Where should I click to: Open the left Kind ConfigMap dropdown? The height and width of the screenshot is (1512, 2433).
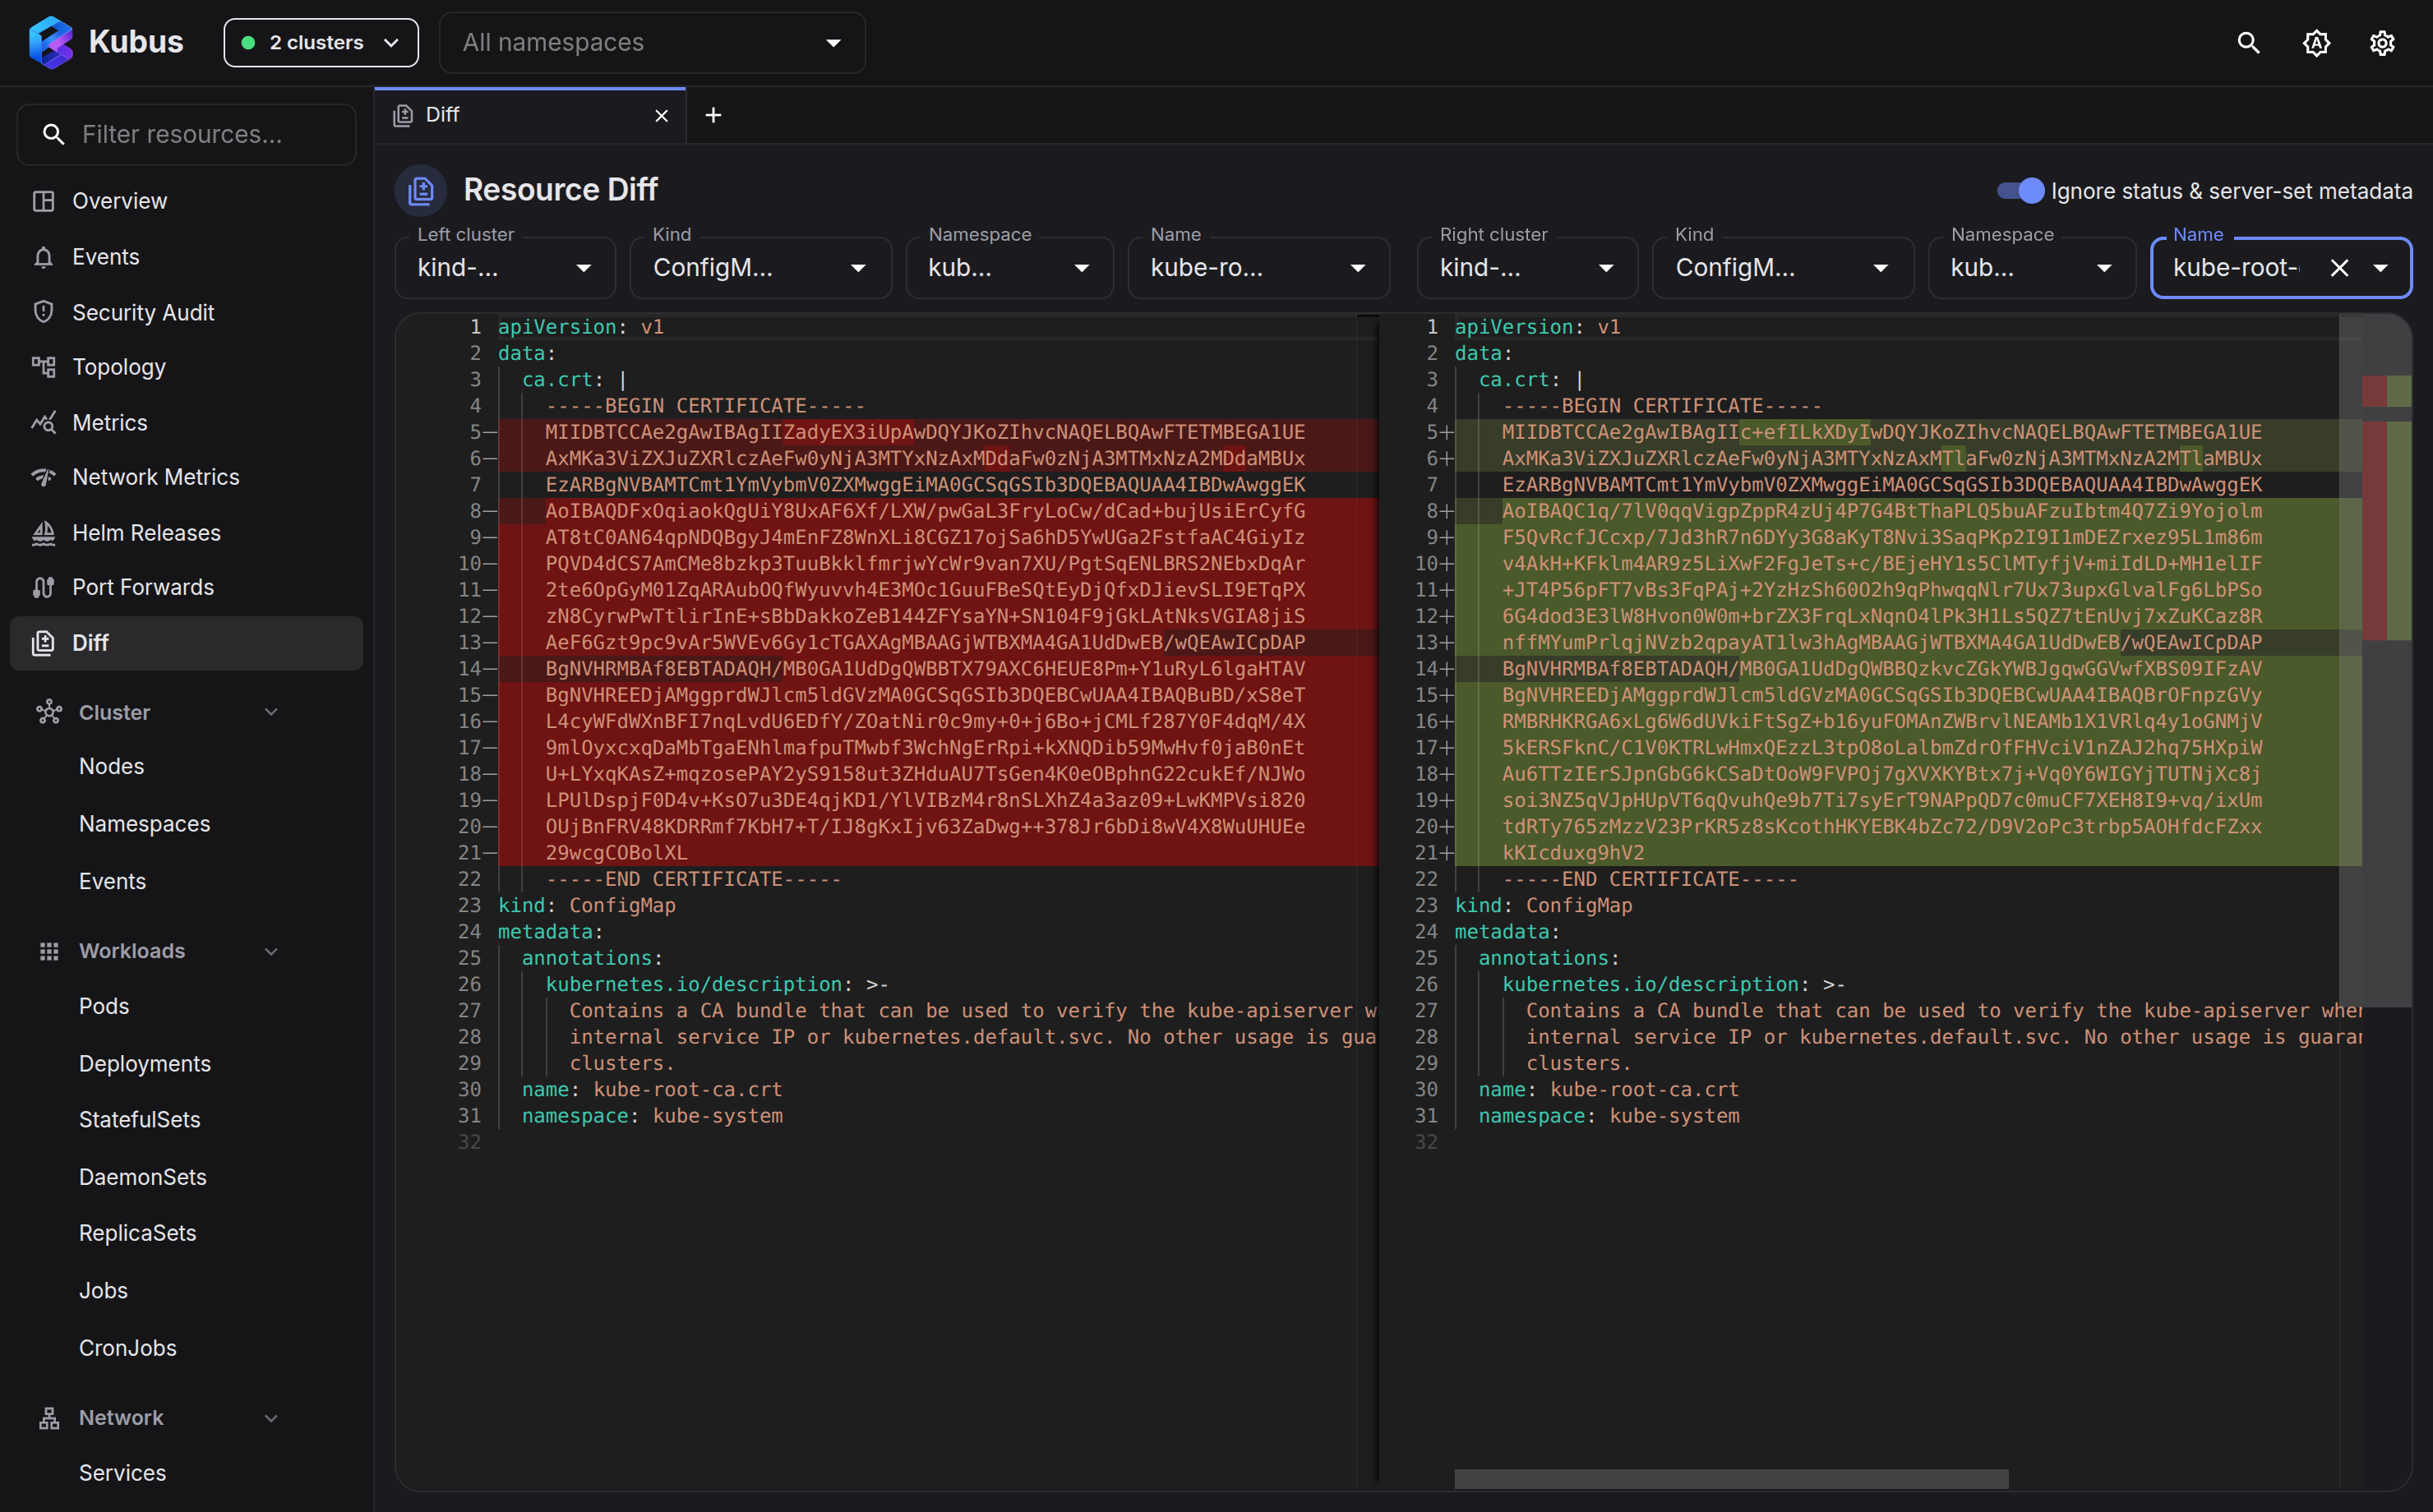[x=760, y=267]
